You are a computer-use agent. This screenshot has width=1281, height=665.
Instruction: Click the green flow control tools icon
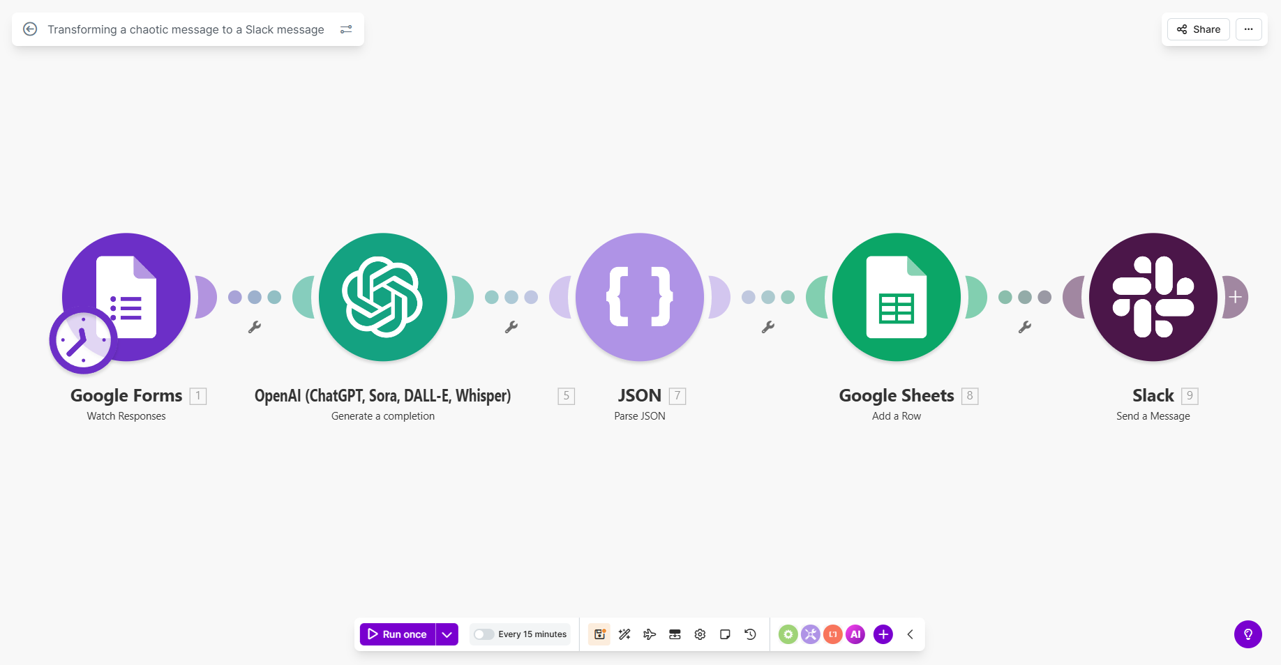[x=788, y=634]
